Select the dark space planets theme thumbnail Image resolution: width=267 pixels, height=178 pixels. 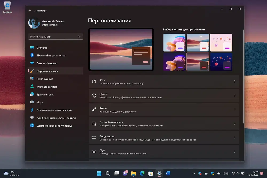221,62
